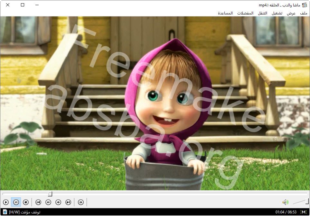Click the seek bar position thumb
Screen dimensions: 310x216
50,194
